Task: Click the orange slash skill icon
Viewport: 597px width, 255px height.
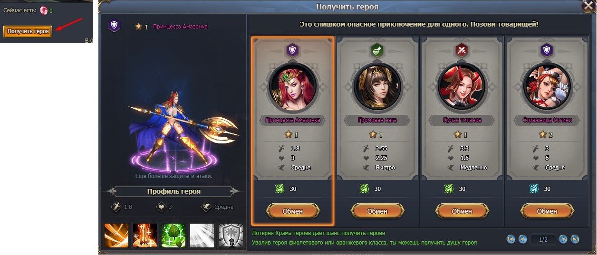Action: tap(116, 236)
